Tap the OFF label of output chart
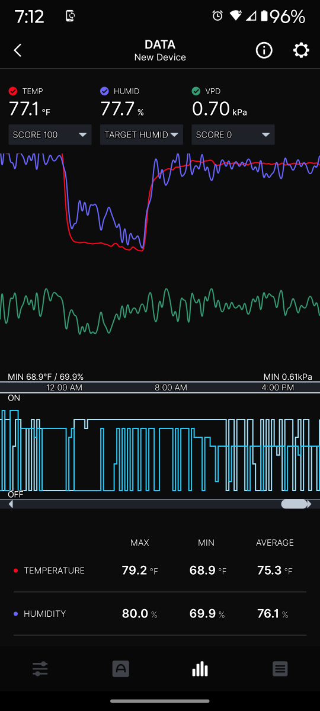The height and width of the screenshot is (711, 320). 16,494
